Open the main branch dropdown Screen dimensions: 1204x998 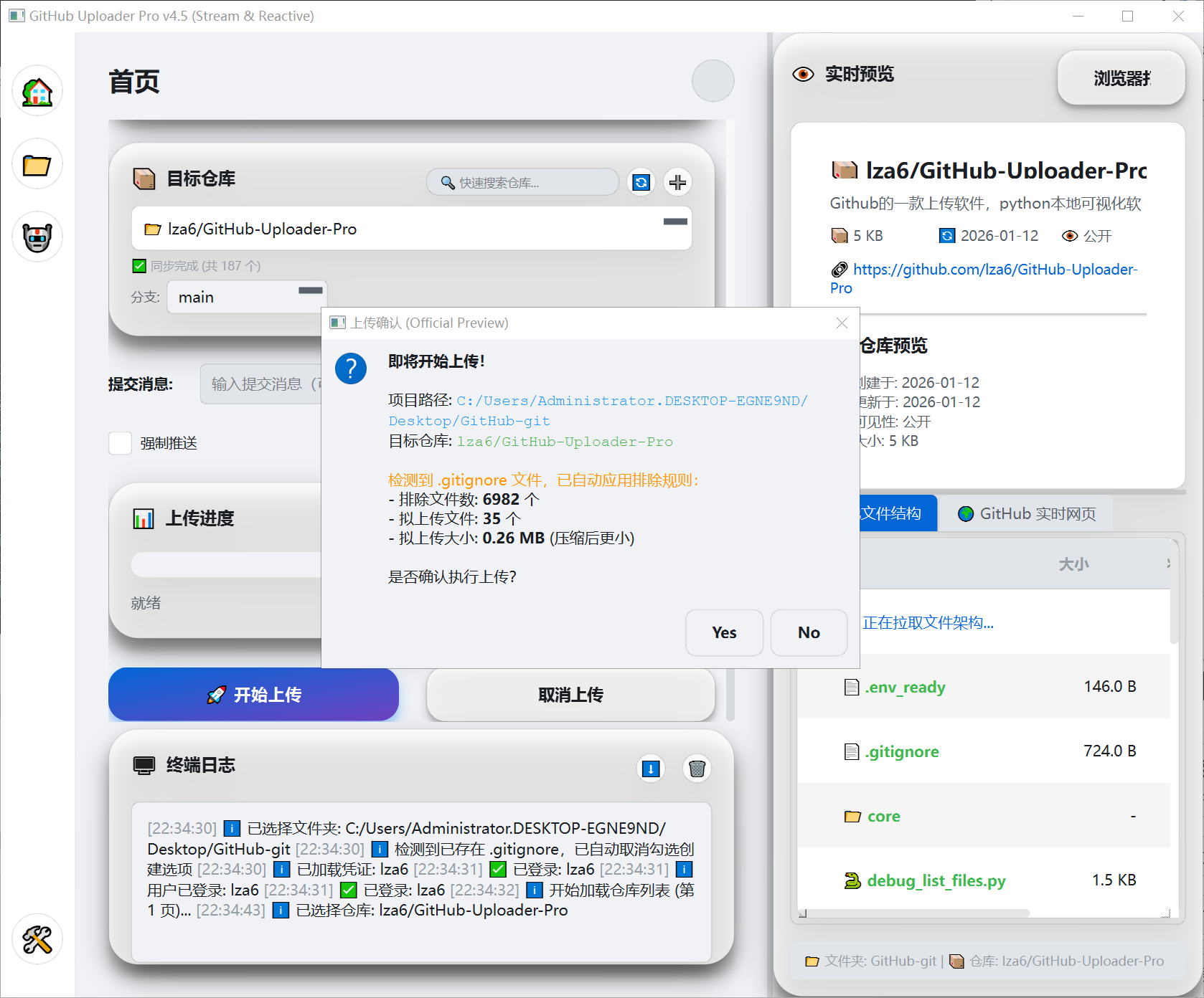[x=247, y=297]
